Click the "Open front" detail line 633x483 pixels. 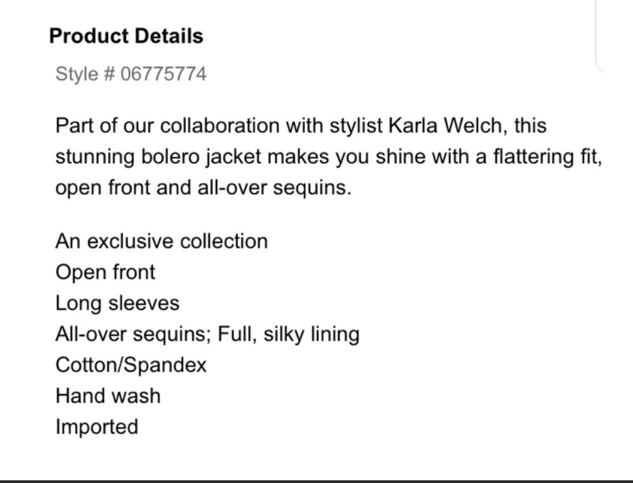105,273
